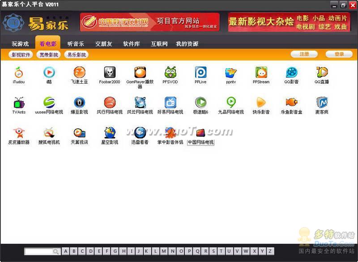Open the 最新影视大杂烩 banner
The height and width of the screenshot is (262, 358).
pyautogui.click(x=289, y=22)
